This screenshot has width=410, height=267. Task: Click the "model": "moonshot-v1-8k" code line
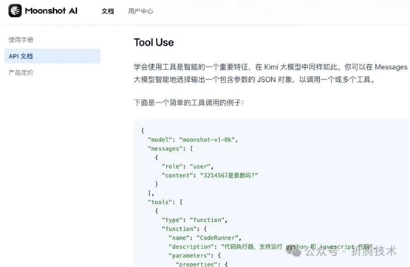(x=193, y=139)
